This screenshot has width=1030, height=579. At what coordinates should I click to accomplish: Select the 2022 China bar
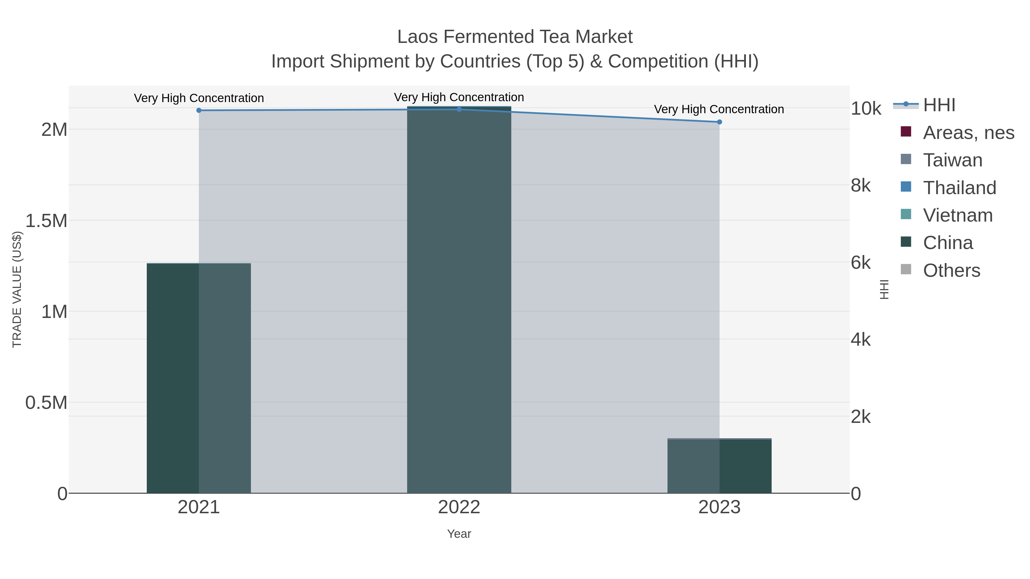(459, 300)
